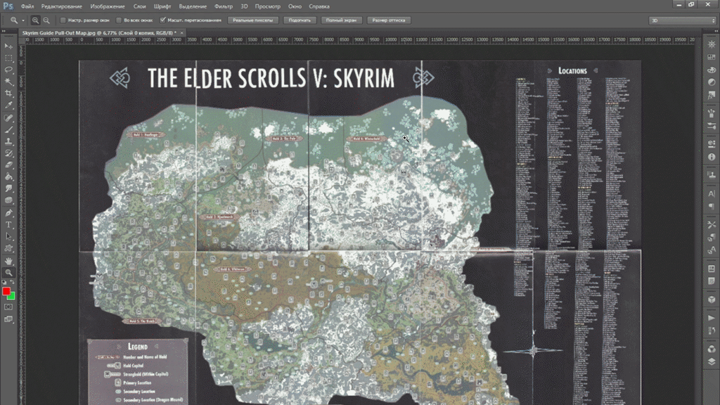Open the Info panel icon
720x405 pixels.
click(712, 157)
